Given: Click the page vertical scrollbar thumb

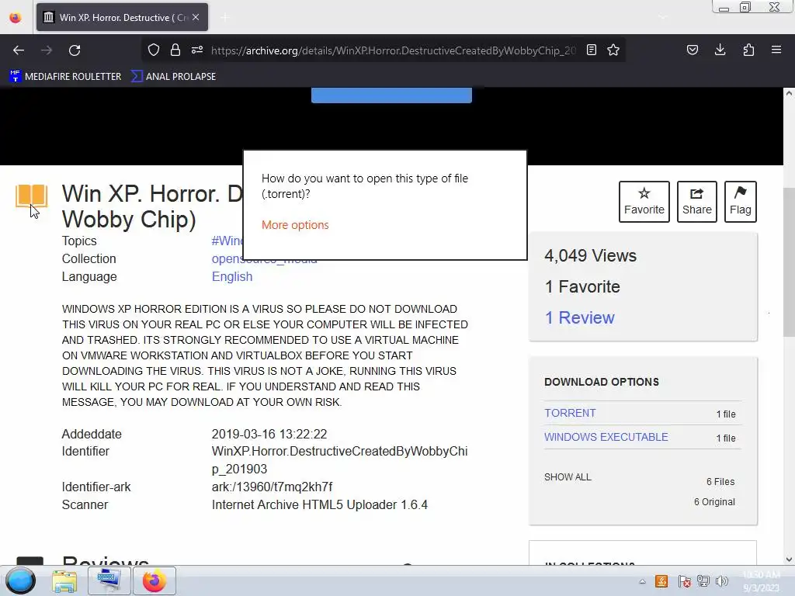Looking at the screenshot, I should 789,262.
